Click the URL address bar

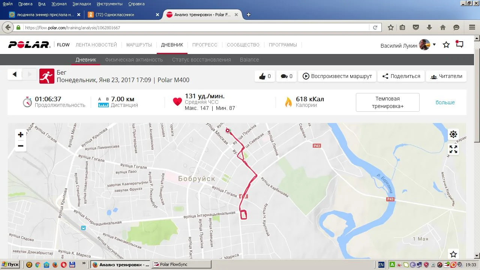(196, 28)
